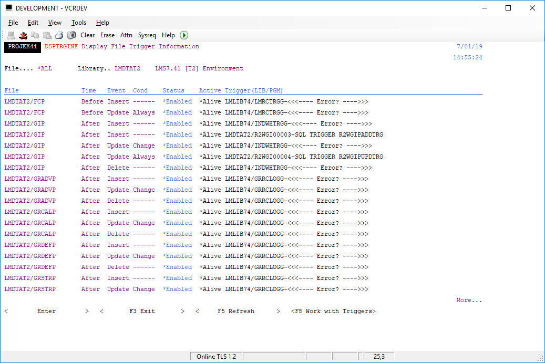The image size is (545, 363).
Task: Maximize the DEVELOPMENT - VCRDEV window
Action: 508,8
